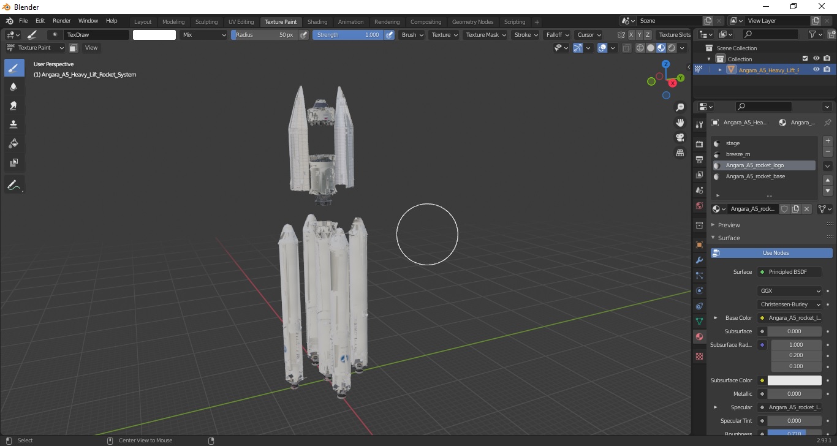The width and height of the screenshot is (837, 446).
Task: Toggle Collection exclude checkbox in outliner
Action: 805,59
